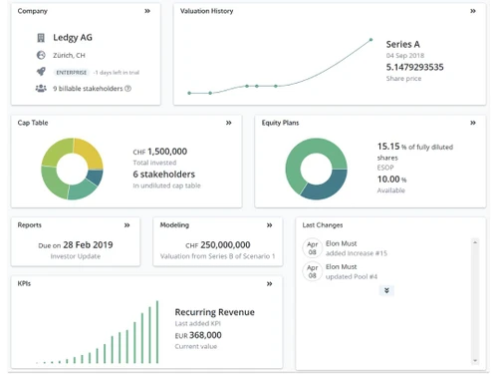Viewport: 498px width, 374px height.
Task: Open the updated Pool #4 change entry
Action: pos(352,276)
